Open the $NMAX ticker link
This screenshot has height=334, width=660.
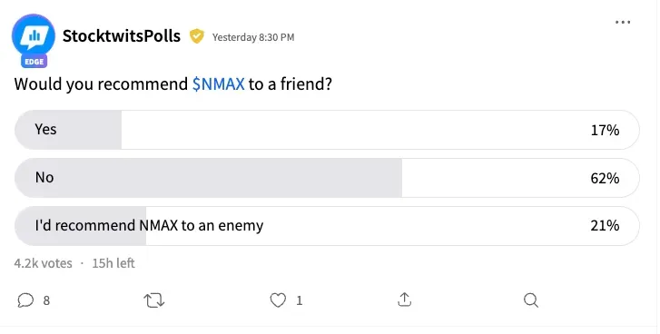coord(219,84)
